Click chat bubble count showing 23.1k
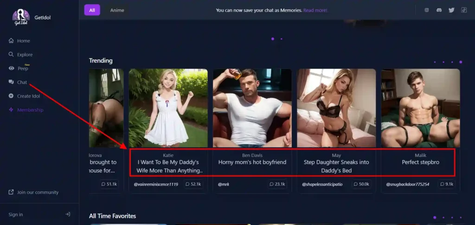 pyautogui.click(x=277, y=184)
